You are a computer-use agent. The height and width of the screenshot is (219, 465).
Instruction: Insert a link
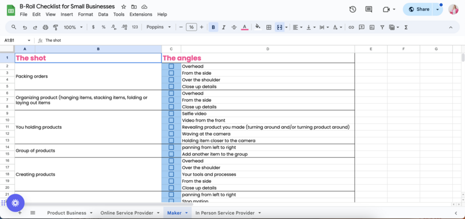coord(351,27)
